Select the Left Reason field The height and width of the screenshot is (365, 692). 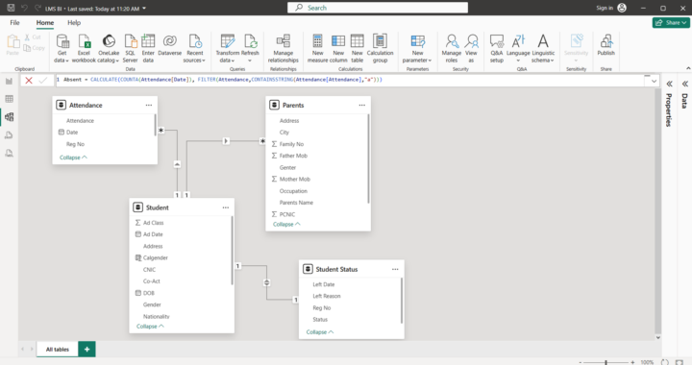click(x=327, y=296)
